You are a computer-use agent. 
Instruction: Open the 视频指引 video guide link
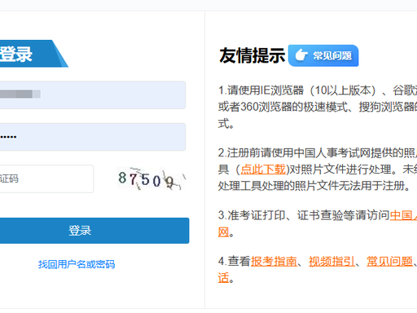331,262
